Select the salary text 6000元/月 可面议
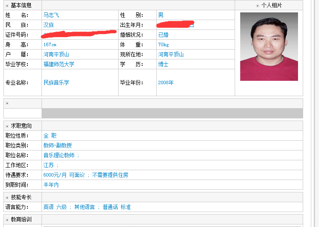This screenshot has width=319, height=227. pyautogui.click(x=64, y=175)
